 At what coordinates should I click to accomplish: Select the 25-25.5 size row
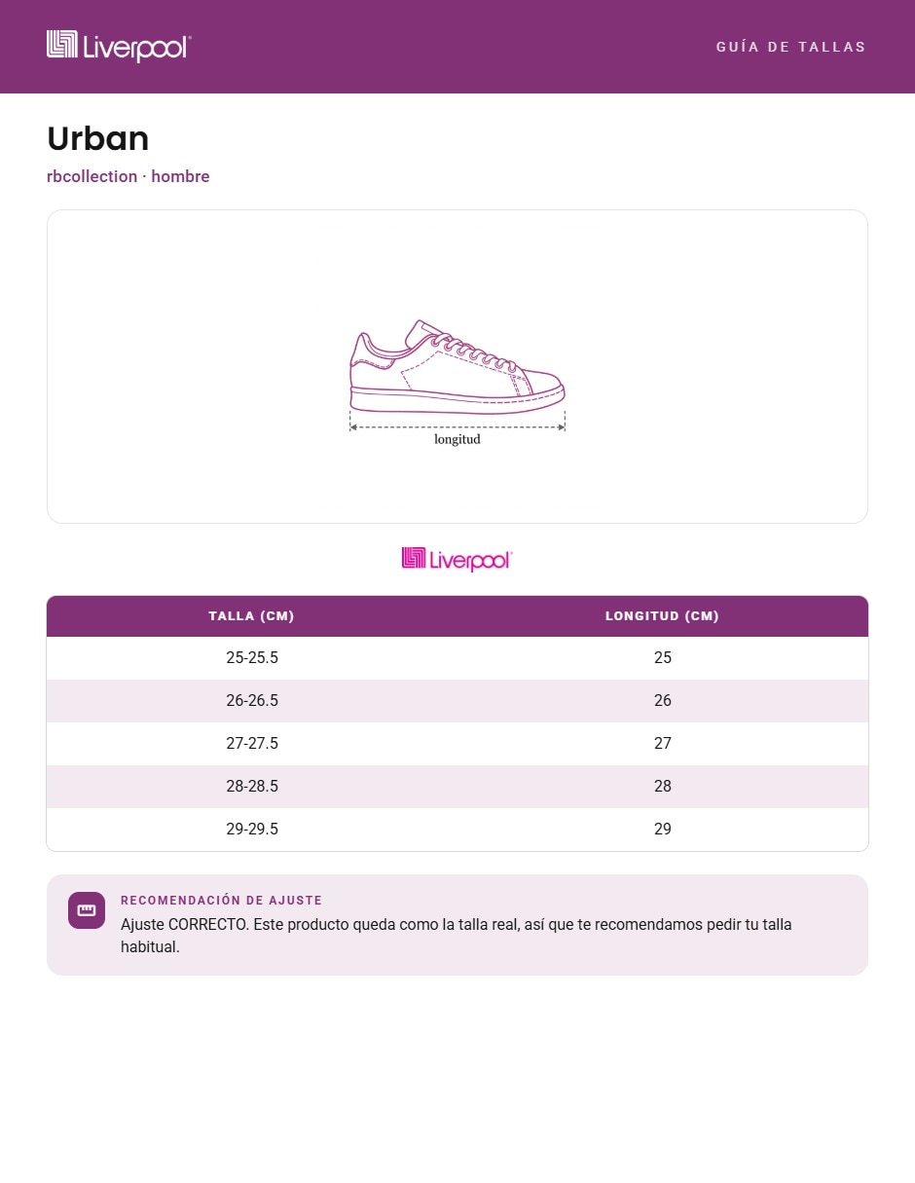coord(457,658)
